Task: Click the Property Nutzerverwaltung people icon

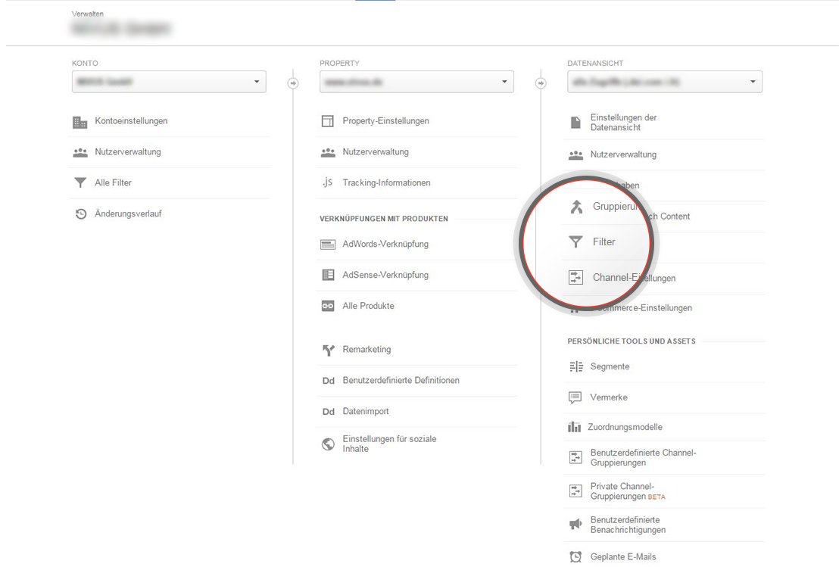Action: [328, 152]
